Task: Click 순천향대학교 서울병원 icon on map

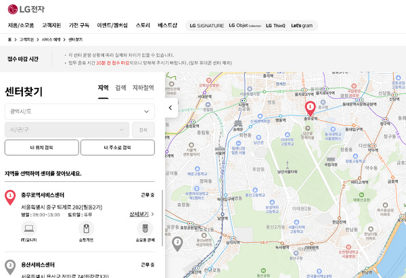Action: tap(348, 247)
